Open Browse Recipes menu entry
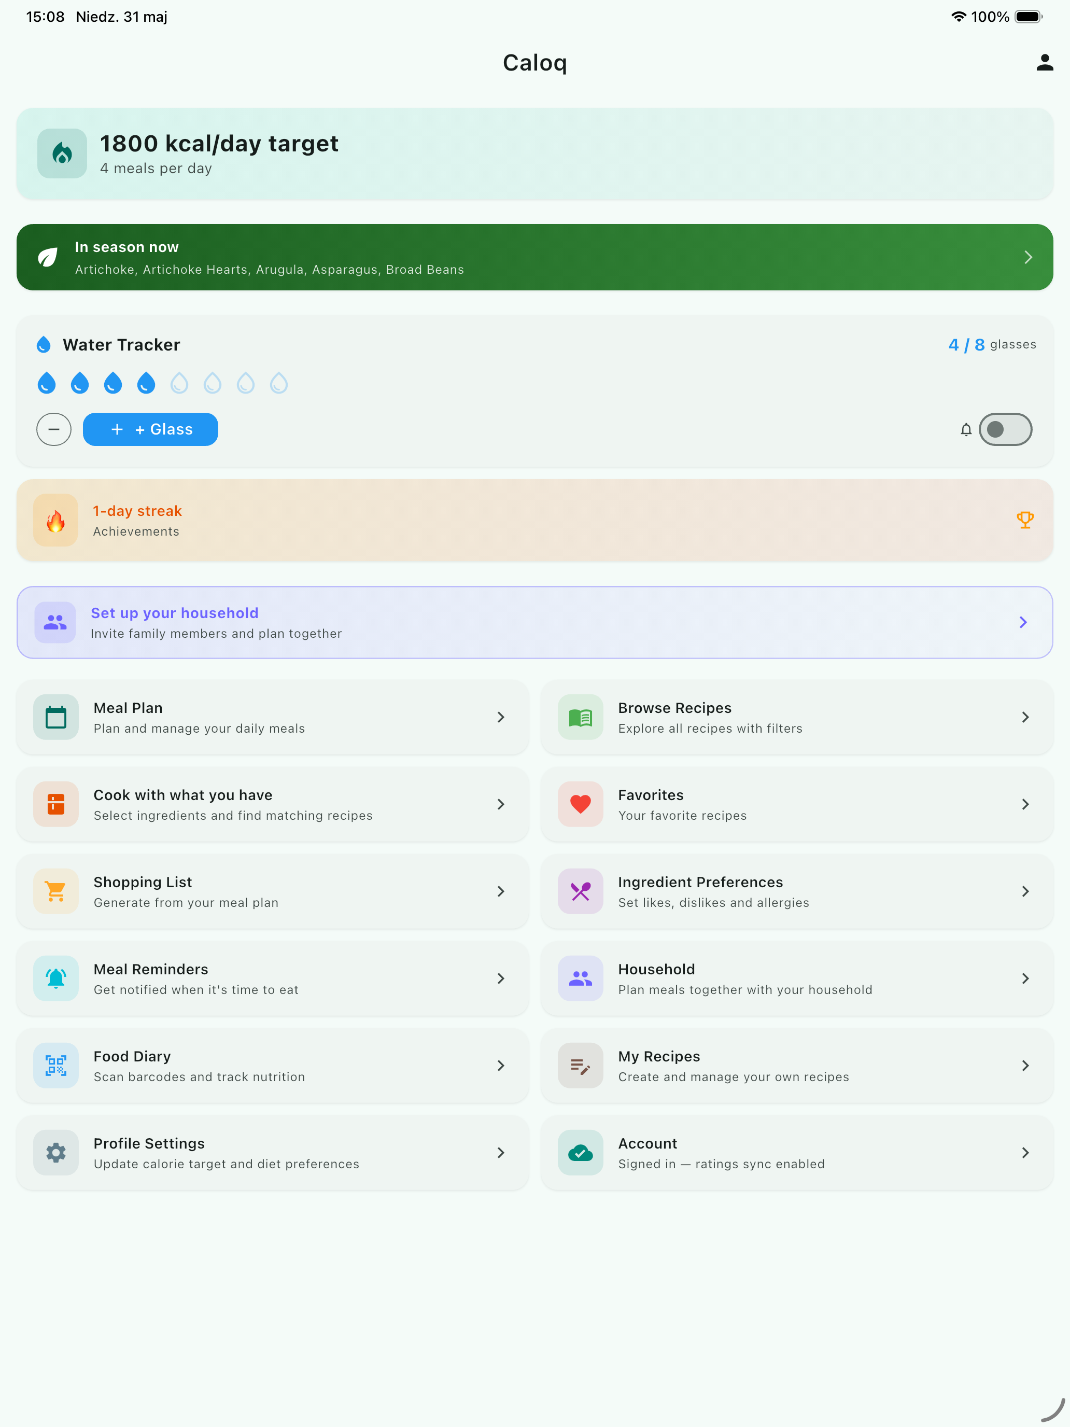 pyautogui.click(x=797, y=717)
